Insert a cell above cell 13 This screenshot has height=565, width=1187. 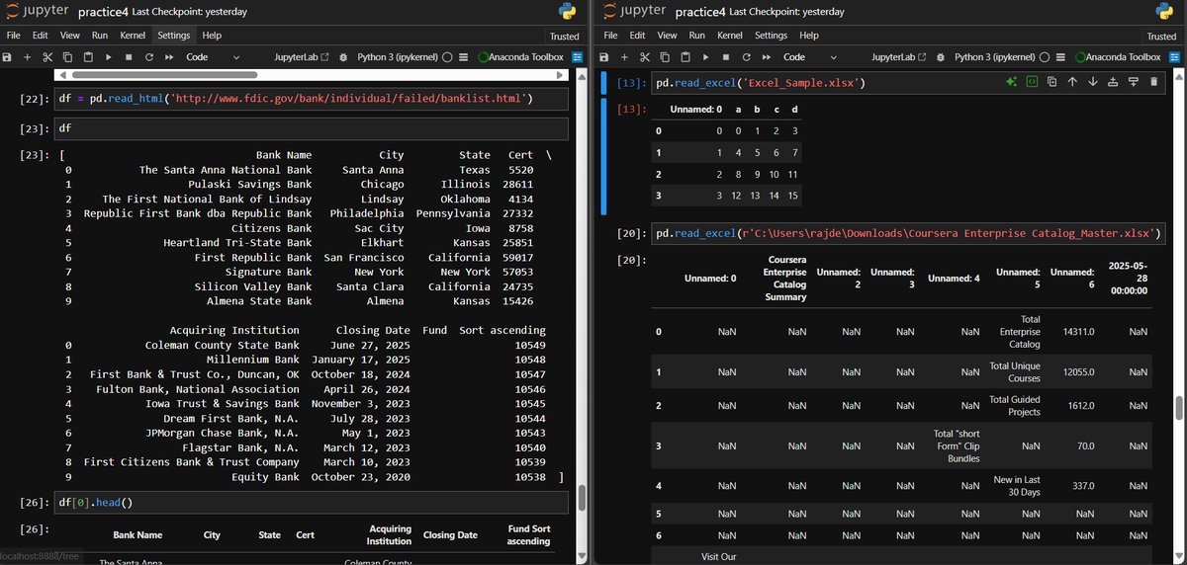[1113, 82]
